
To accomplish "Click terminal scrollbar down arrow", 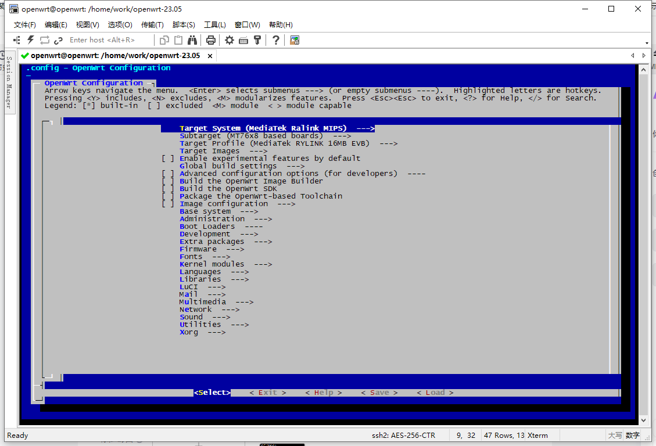I will (x=643, y=420).
